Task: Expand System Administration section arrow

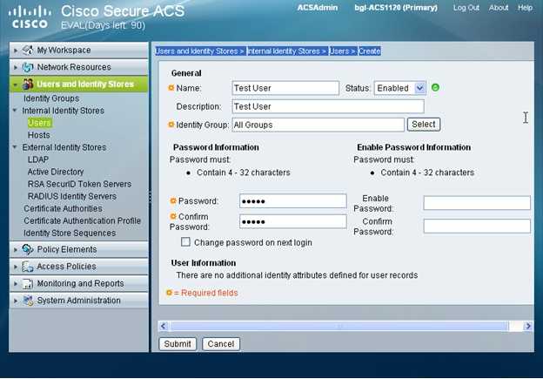Action: point(16,301)
